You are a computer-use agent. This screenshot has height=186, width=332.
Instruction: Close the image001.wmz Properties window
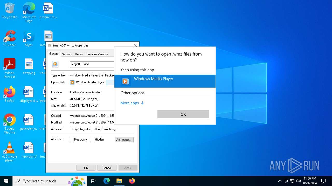tap(135, 45)
